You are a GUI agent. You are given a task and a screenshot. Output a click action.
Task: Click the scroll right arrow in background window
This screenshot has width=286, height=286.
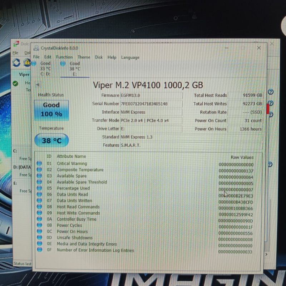pos(266,254)
